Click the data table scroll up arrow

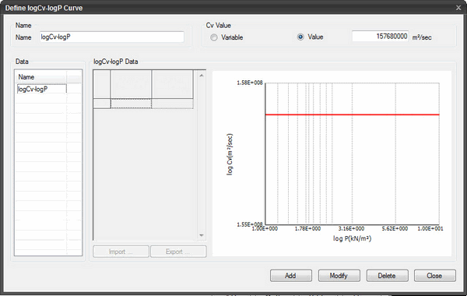coord(202,76)
